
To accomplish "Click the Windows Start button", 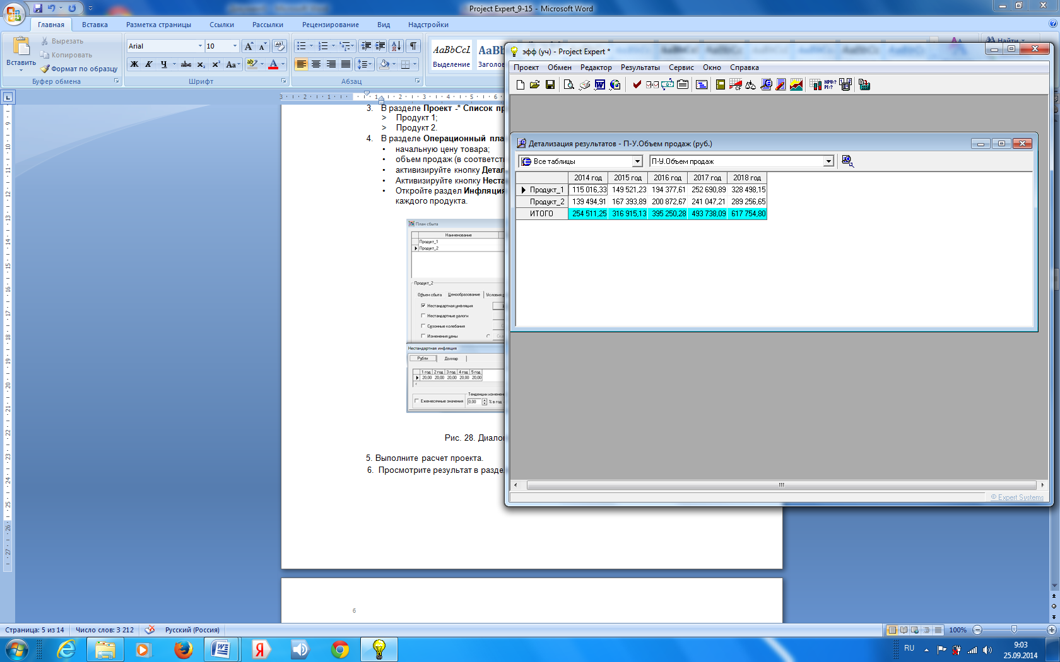I will coord(16,649).
